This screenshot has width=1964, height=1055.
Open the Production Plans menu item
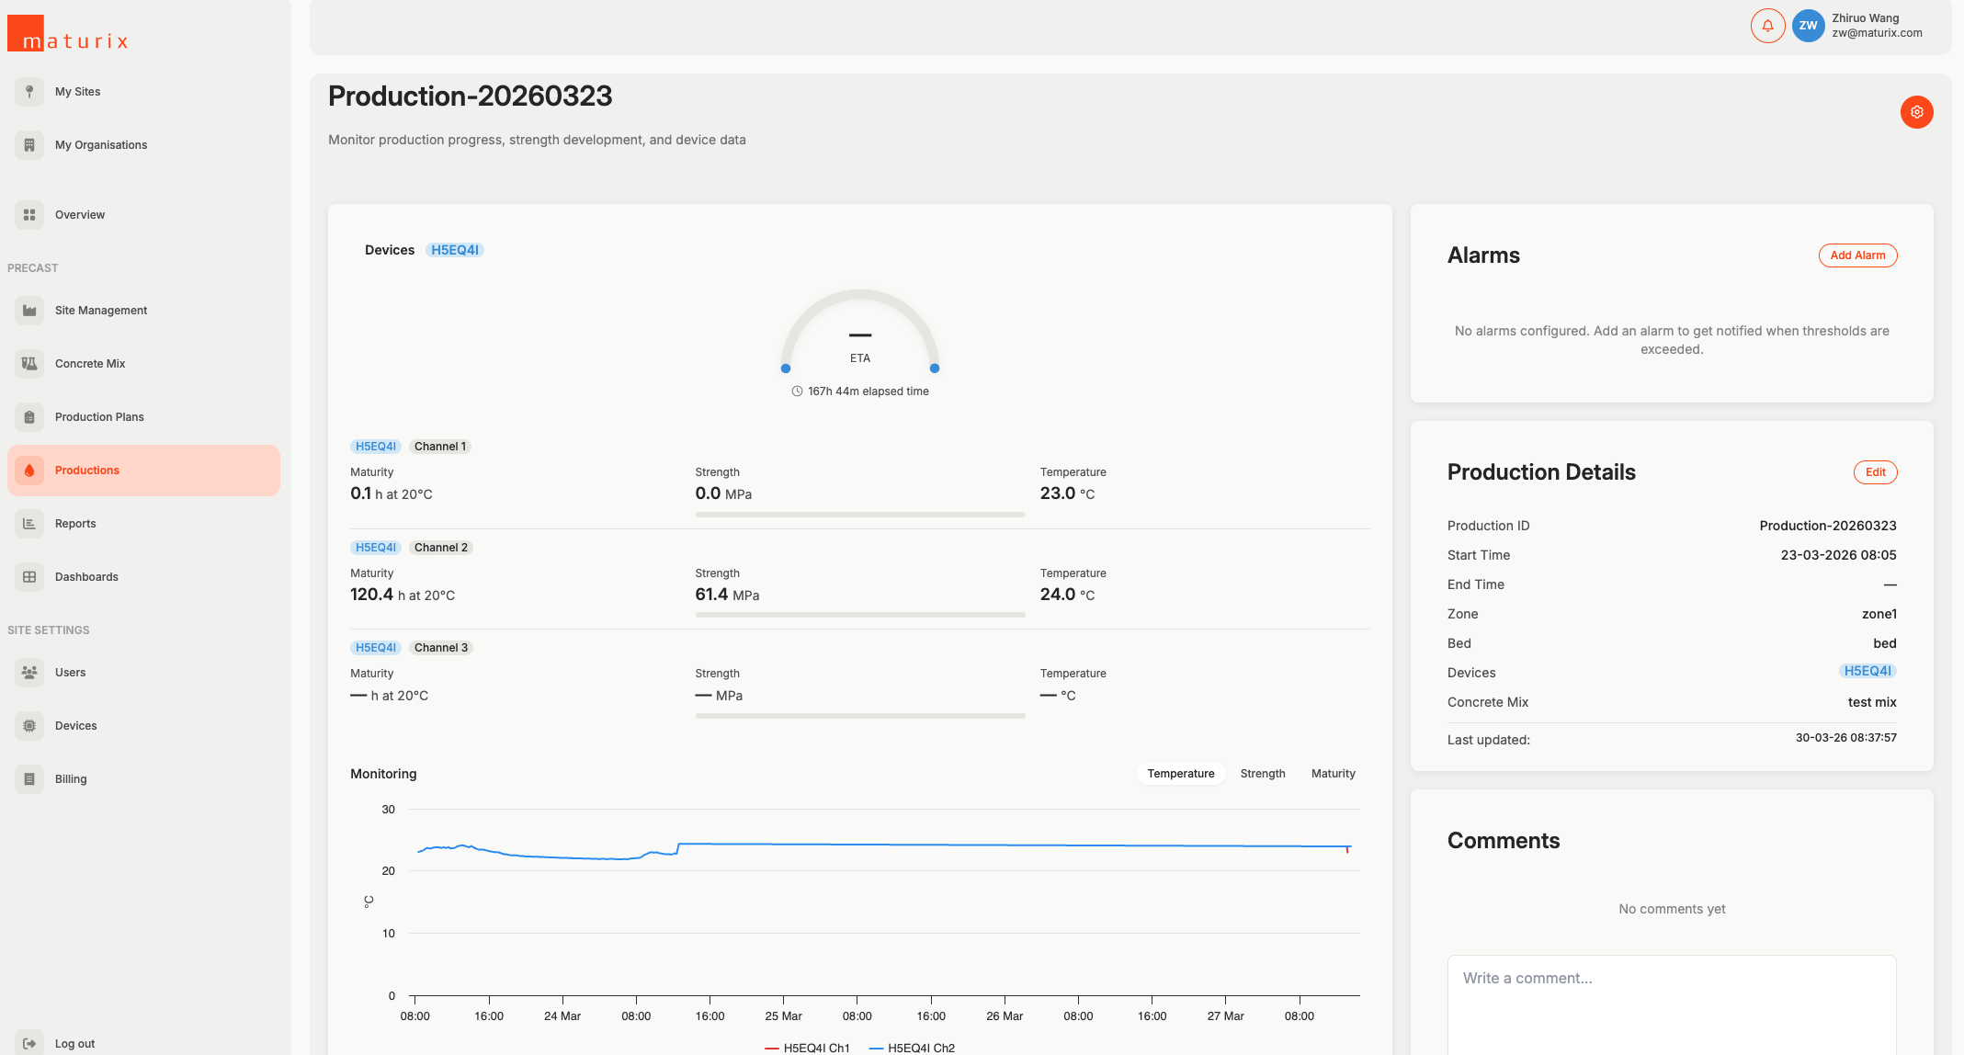(99, 417)
